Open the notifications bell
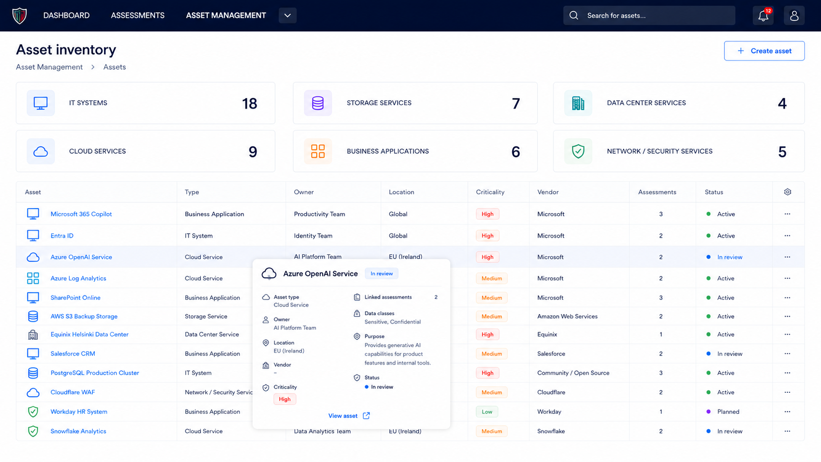The height and width of the screenshot is (462, 821). [763, 16]
